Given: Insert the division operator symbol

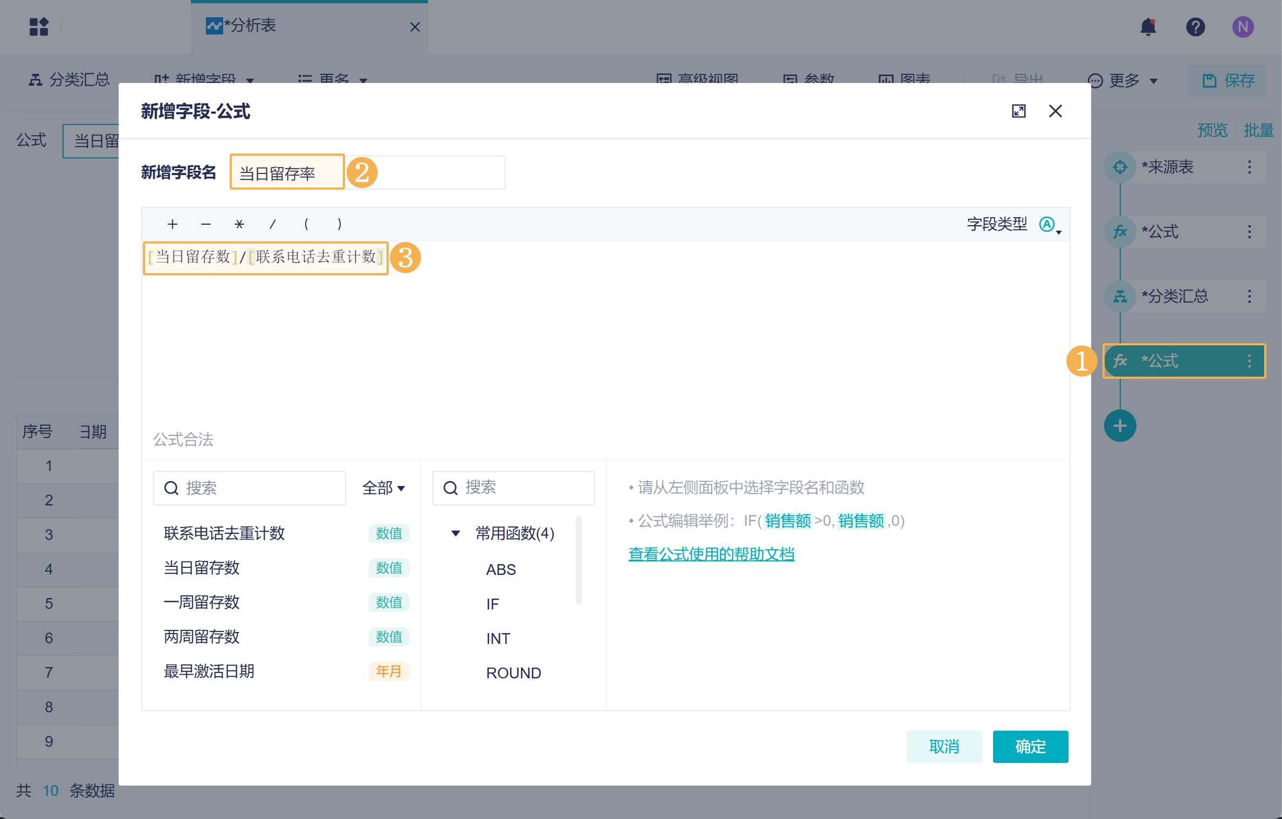Looking at the screenshot, I should pyautogui.click(x=273, y=224).
